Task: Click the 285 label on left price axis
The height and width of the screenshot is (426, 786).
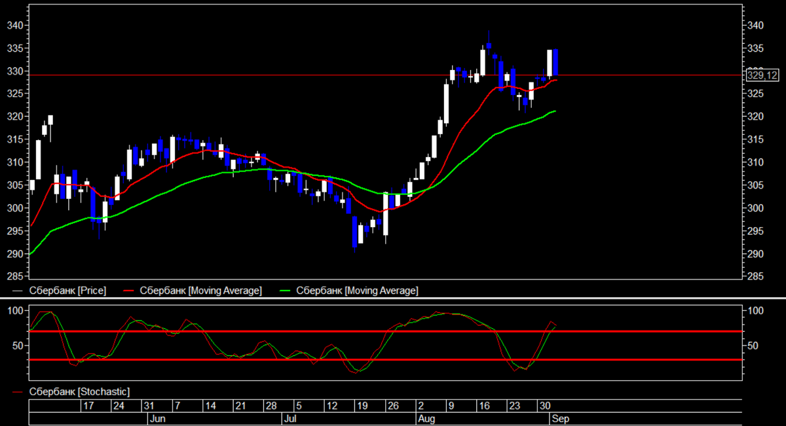Action: click(x=15, y=276)
